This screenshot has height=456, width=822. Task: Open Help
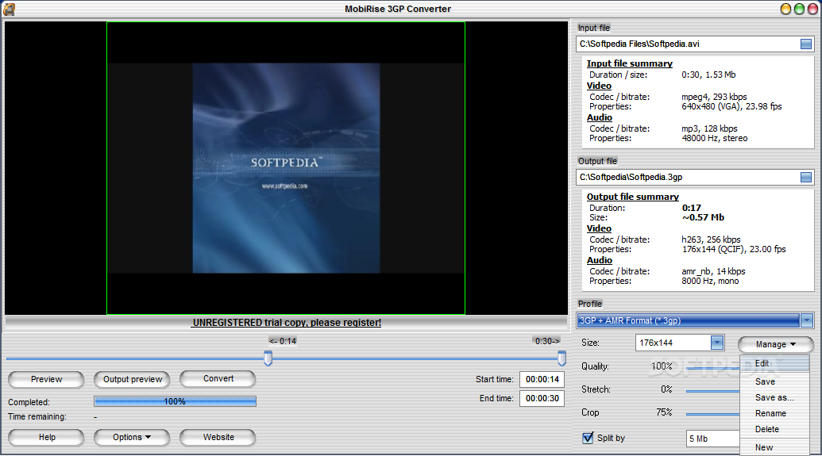click(x=46, y=437)
